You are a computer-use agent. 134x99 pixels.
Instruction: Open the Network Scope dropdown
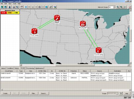pyautogui.click(x=112, y=7)
